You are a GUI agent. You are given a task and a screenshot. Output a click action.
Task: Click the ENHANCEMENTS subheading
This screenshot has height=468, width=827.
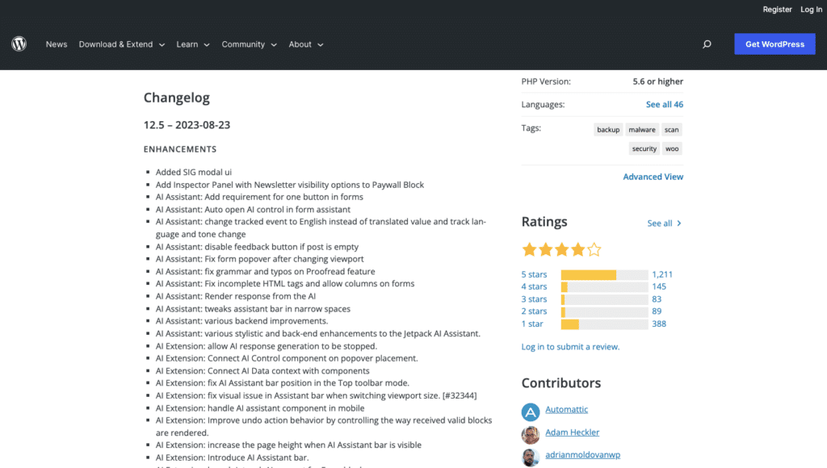pos(180,149)
